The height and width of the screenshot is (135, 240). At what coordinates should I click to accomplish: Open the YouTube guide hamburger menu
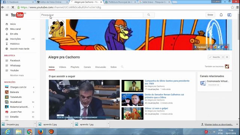[x=7, y=15]
